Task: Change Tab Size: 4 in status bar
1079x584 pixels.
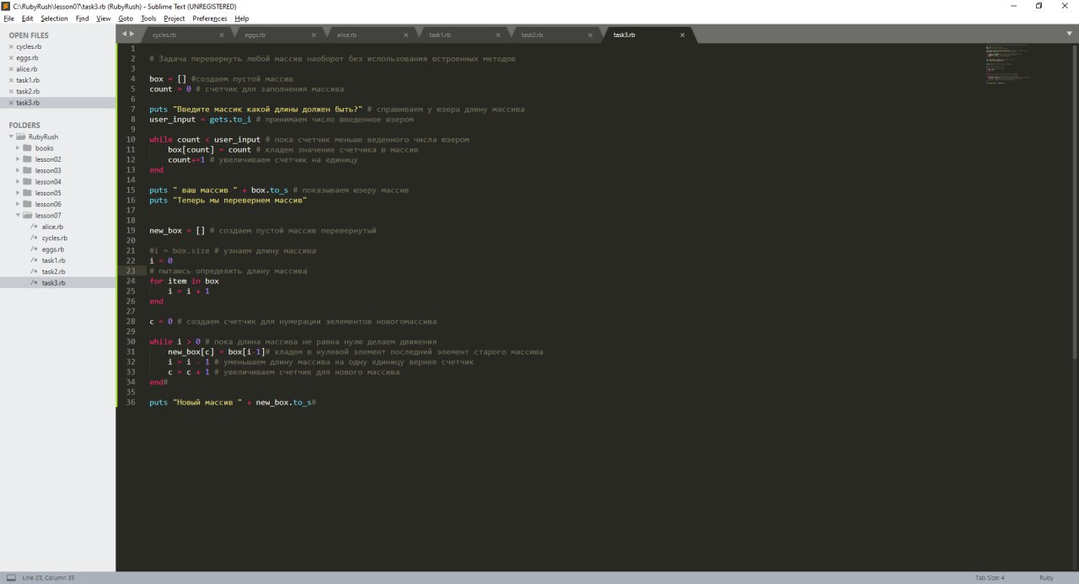Action: [990, 577]
